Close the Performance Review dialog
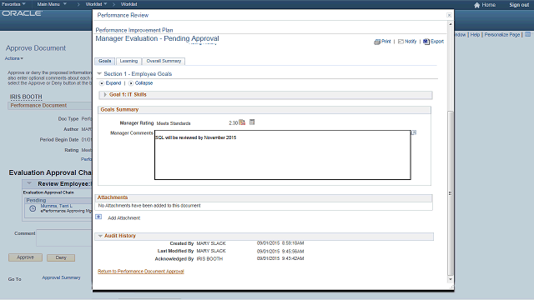534x300 pixels. [449, 15]
